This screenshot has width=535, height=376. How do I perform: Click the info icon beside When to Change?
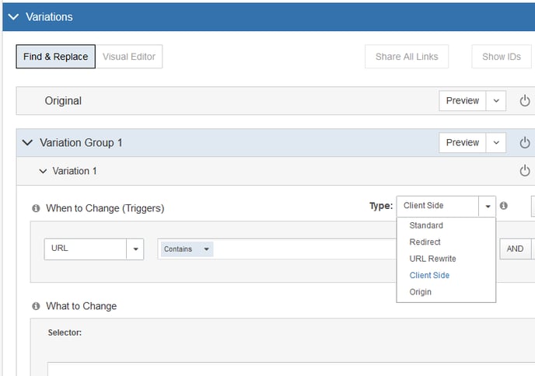click(x=36, y=208)
